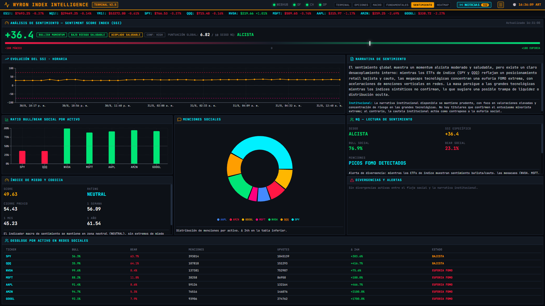This screenshot has height=306, width=545.
Task: Toggle the AAPL series in donut legend
Action: click(x=222, y=220)
